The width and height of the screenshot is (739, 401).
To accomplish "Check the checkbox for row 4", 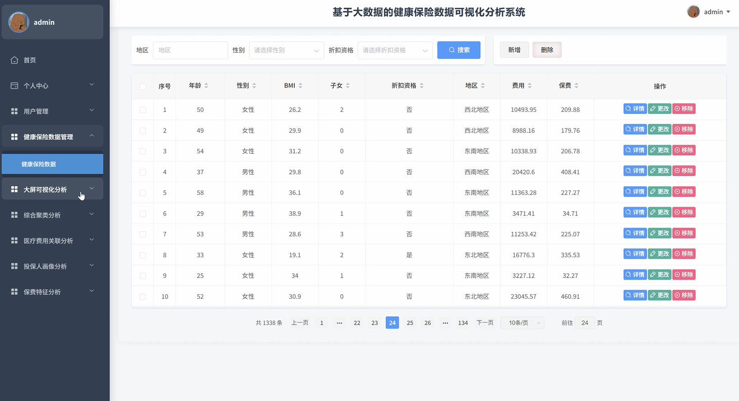I will [143, 172].
